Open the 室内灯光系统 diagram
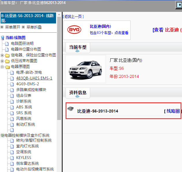This screenshot has height=172, width=182. 27,146
